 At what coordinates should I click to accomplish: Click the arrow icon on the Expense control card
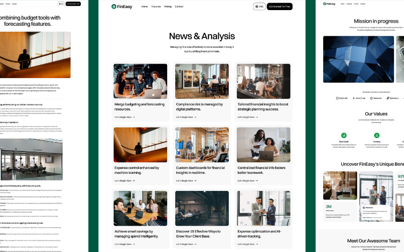click(134, 180)
